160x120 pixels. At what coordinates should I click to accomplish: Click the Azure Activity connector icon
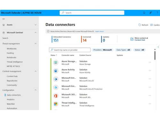click(x=56, y=71)
